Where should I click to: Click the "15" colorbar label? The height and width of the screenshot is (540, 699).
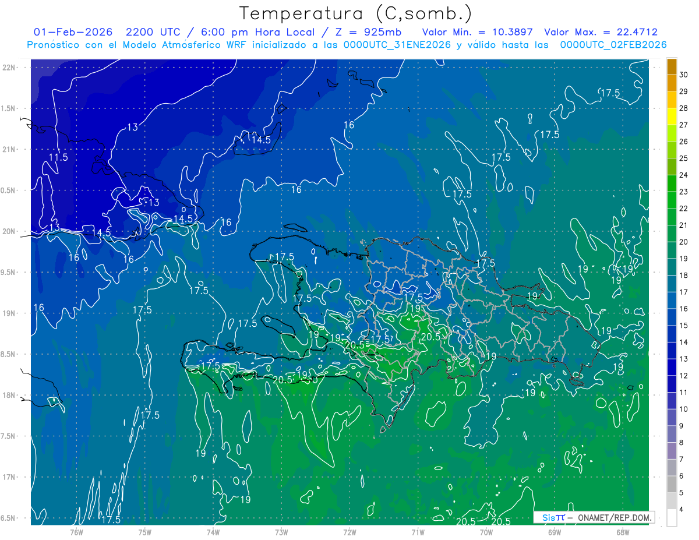[683, 325]
